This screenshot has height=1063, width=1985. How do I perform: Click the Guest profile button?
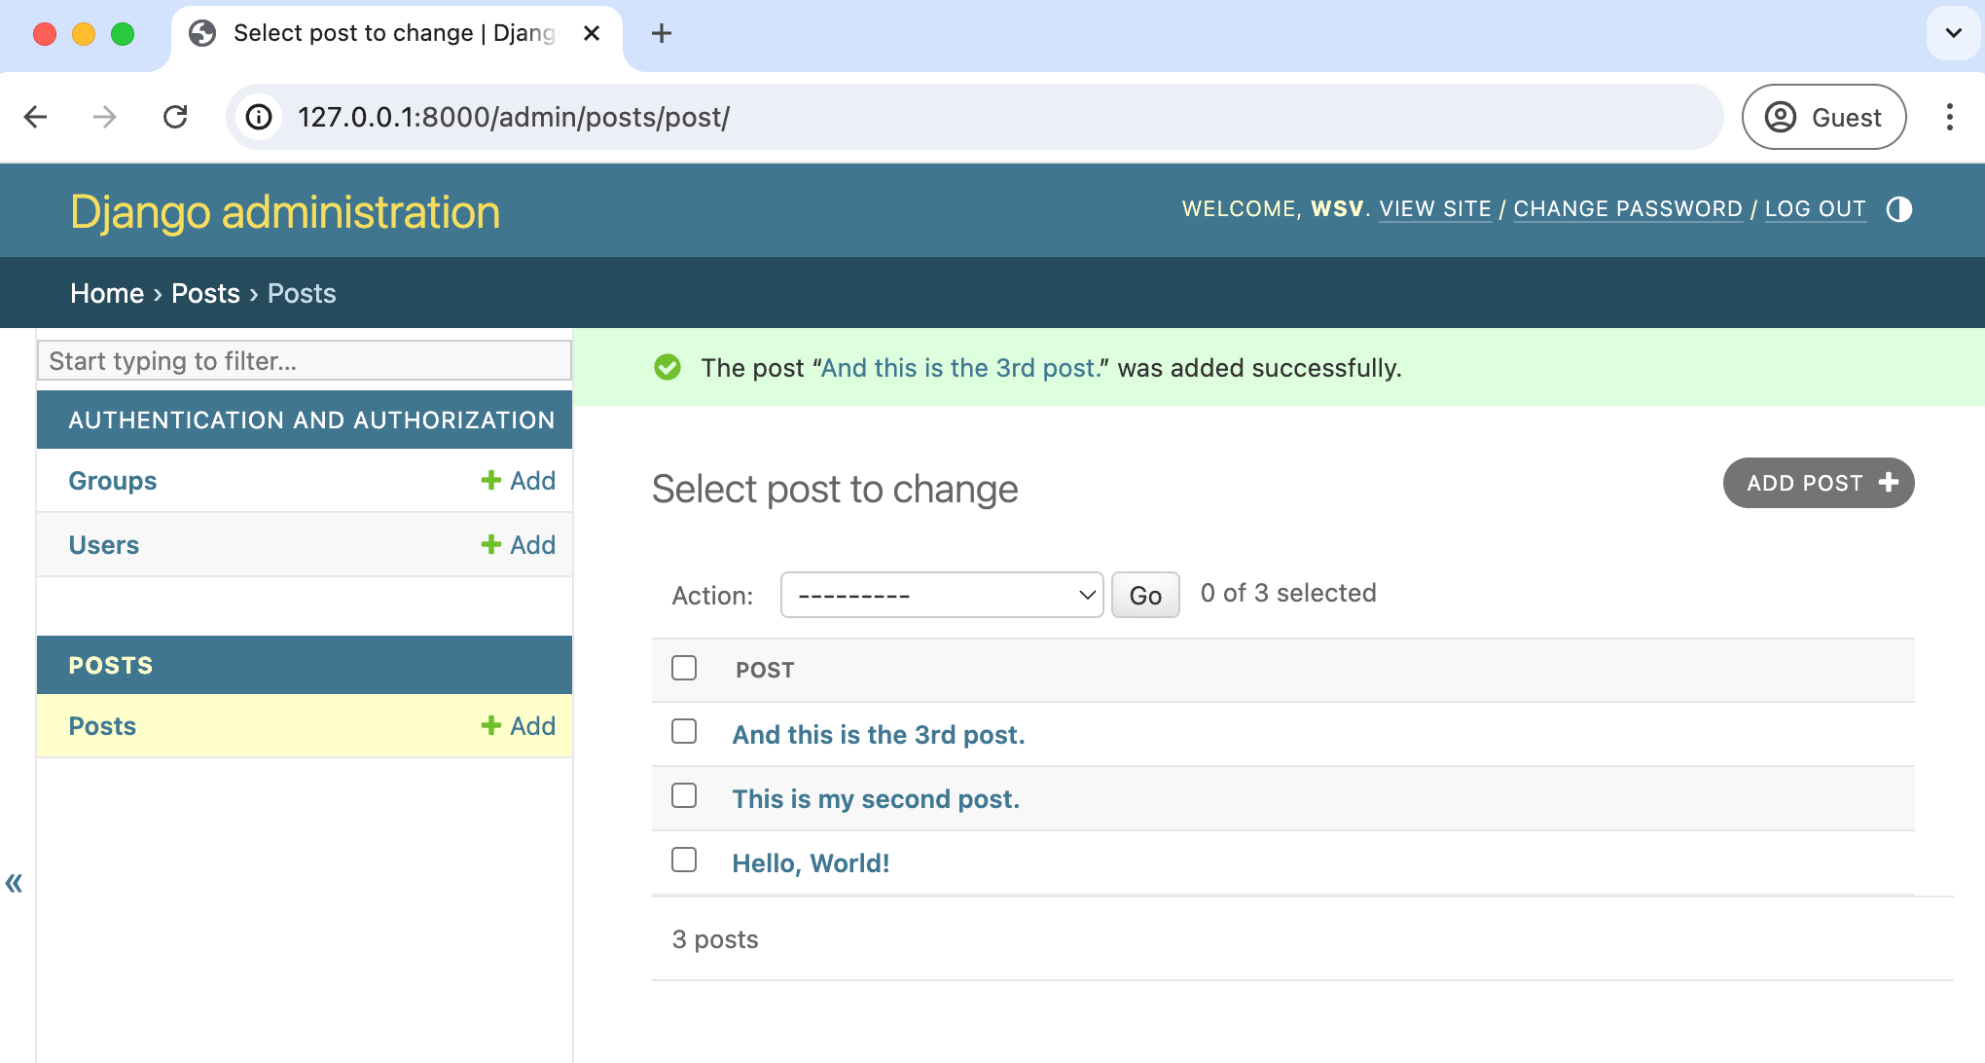click(1823, 117)
